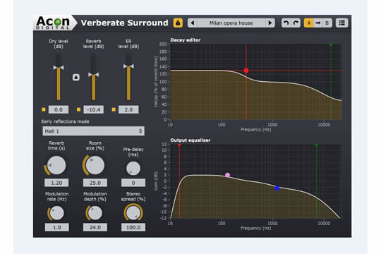
Task: Open the plug-in menu list icon
Action: tap(342, 23)
